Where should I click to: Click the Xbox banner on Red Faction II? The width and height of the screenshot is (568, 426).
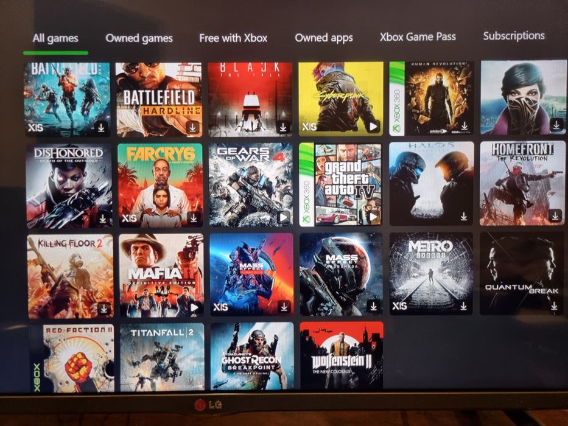(37, 358)
